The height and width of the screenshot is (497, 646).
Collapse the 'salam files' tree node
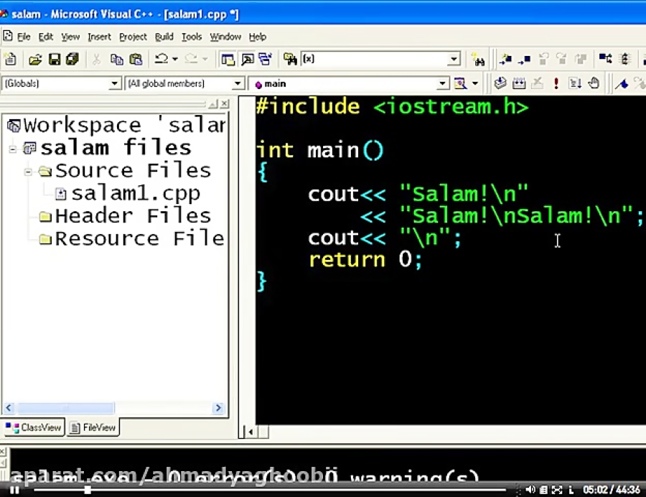[x=13, y=149]
